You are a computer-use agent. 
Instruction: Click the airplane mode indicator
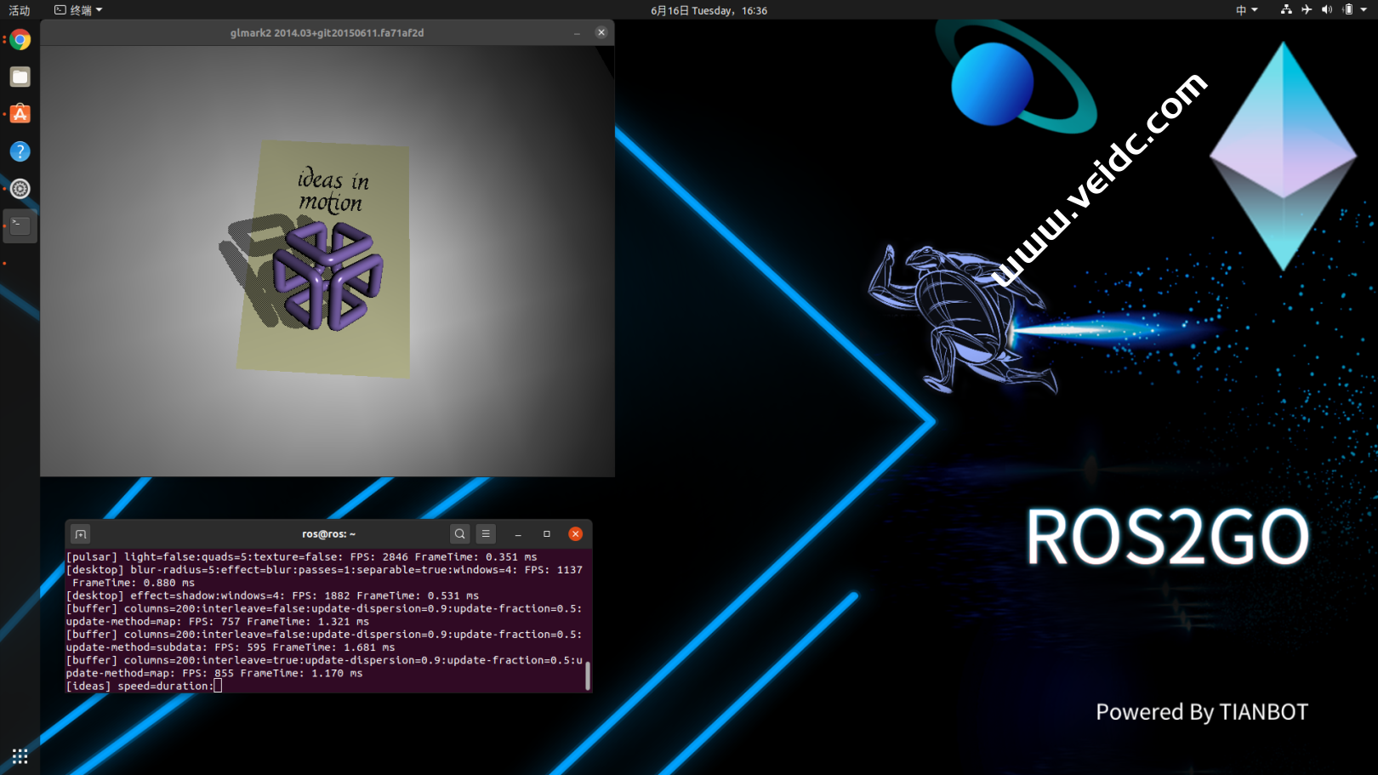[1307, 10]
